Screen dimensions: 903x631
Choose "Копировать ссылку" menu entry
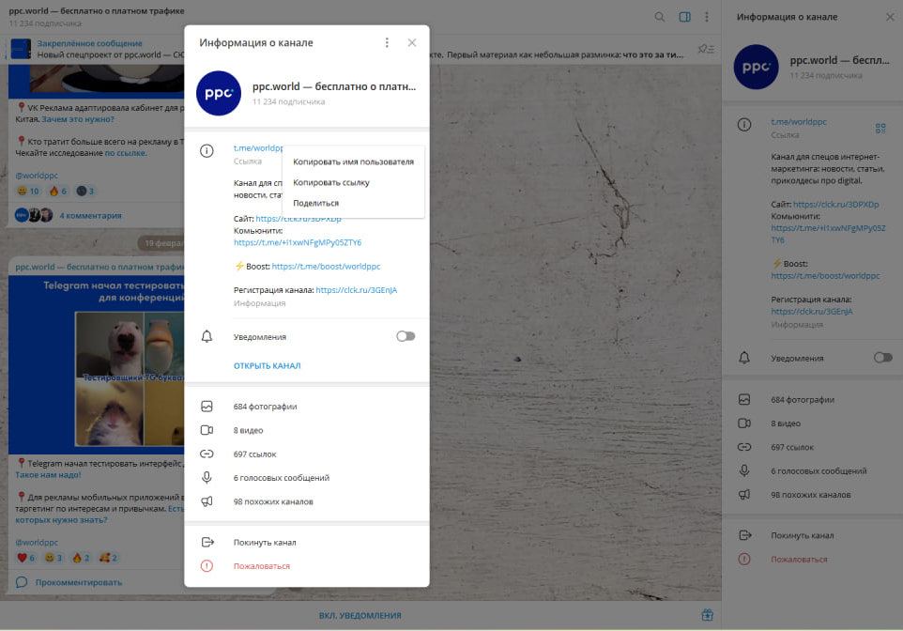(x=331, y=182)
